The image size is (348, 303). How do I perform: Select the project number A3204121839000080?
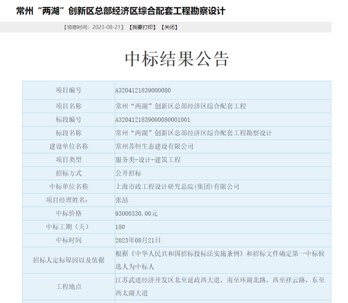[x=143, y=90]
